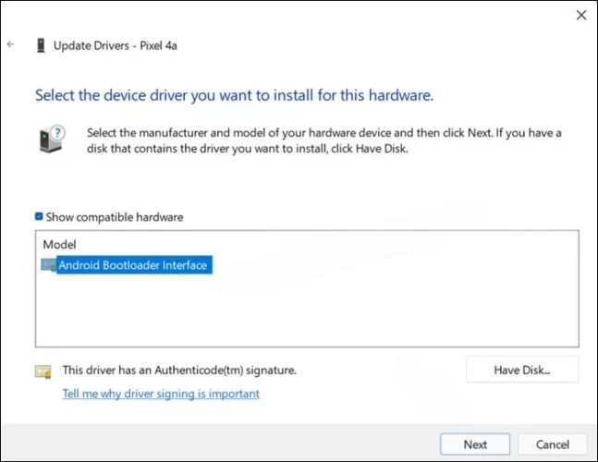Click the hardware icon with the question mark

tap(50, 139)
